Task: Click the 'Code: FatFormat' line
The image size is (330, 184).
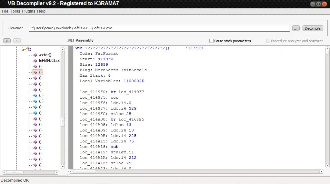Action: point(99,53)
